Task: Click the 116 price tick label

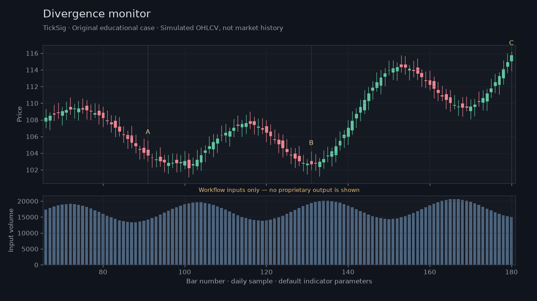Action: pyautogui.click(x=32, y=53)
